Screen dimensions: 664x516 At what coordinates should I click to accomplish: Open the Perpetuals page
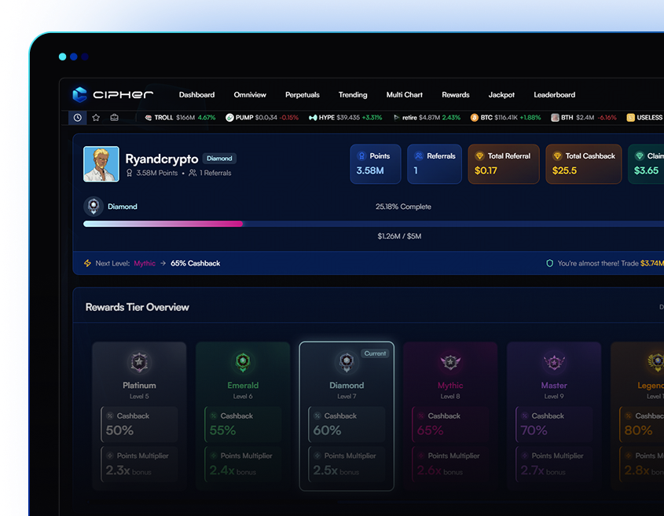(303, 94)
